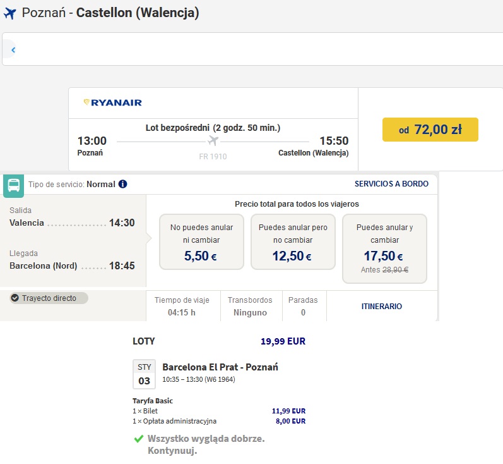The image size is (503, 464).
Task: Click the airplane icon beside Poznań - Castellon title
Action: tap(9, 13)
